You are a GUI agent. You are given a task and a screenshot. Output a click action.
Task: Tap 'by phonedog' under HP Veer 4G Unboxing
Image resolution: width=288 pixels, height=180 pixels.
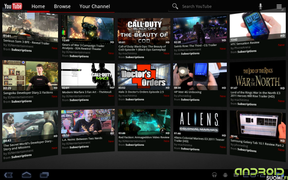pyautogui.click(x=183, y=96)
